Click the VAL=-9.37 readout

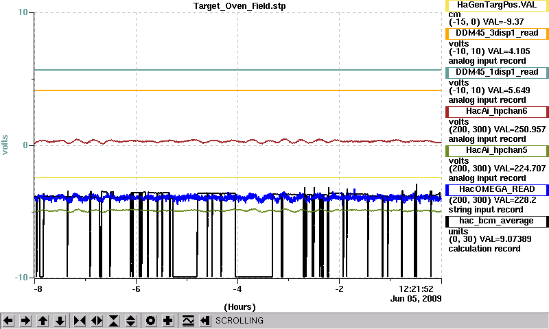click(x=503, y=22)
